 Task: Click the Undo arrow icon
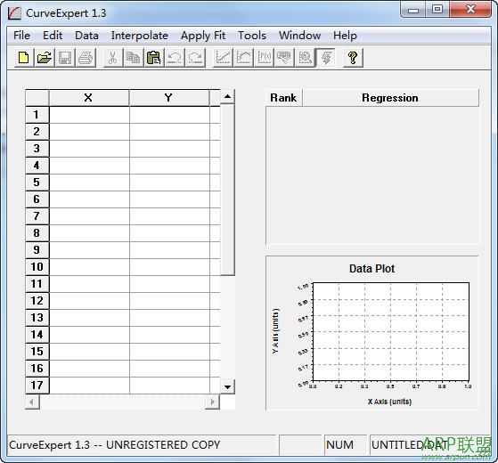(x=175, y=58)
